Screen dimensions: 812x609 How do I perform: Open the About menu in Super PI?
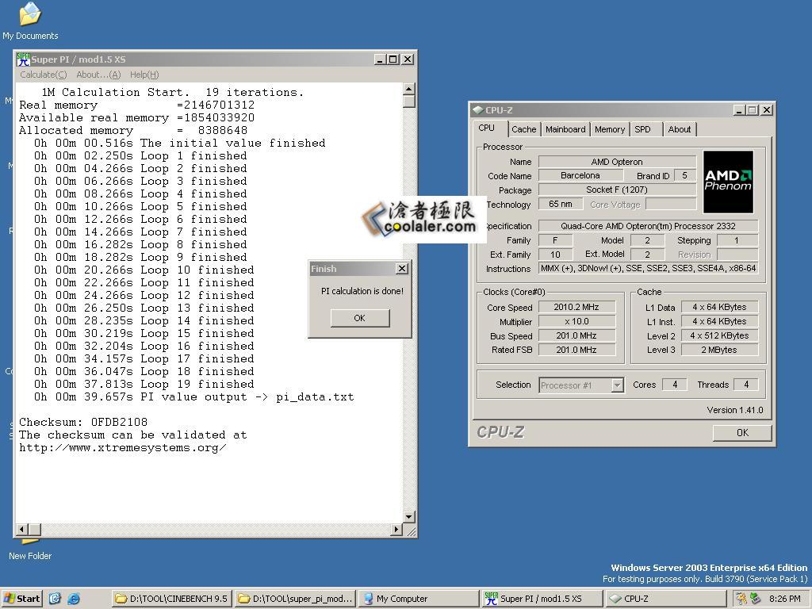[x=98, y=75]
